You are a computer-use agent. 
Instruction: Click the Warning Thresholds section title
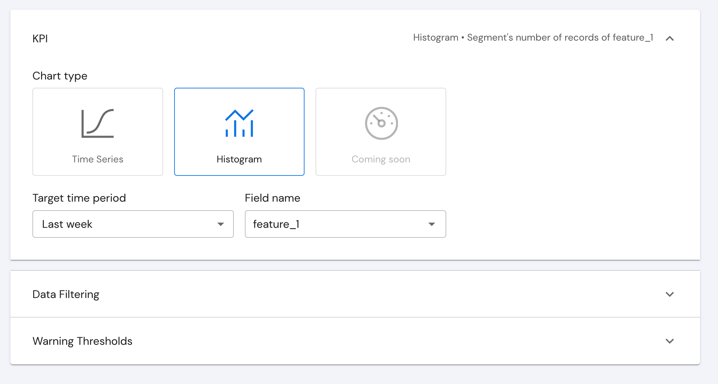pos(82,341)
